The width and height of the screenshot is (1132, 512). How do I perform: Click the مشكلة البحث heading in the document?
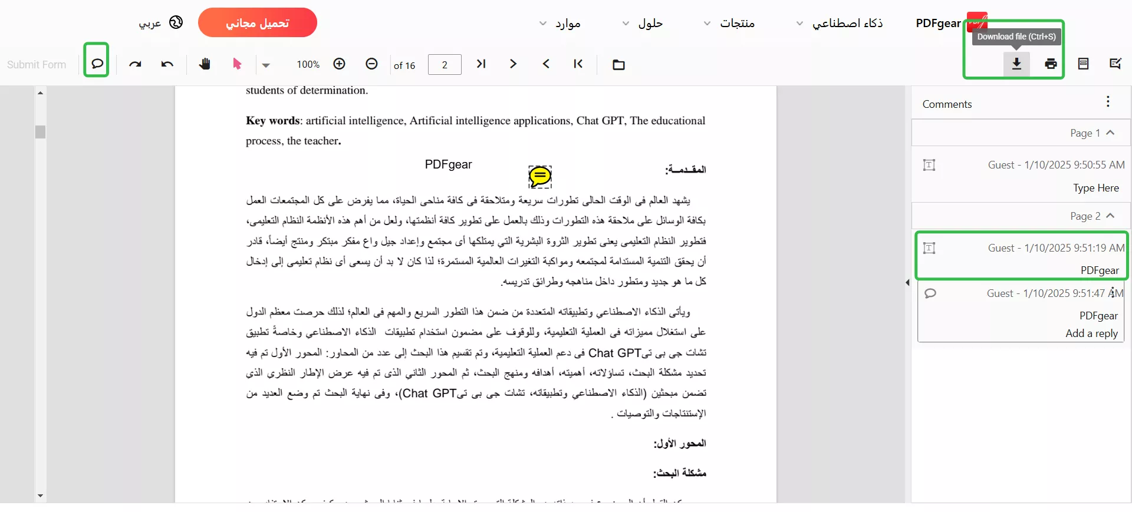point(679,473)
